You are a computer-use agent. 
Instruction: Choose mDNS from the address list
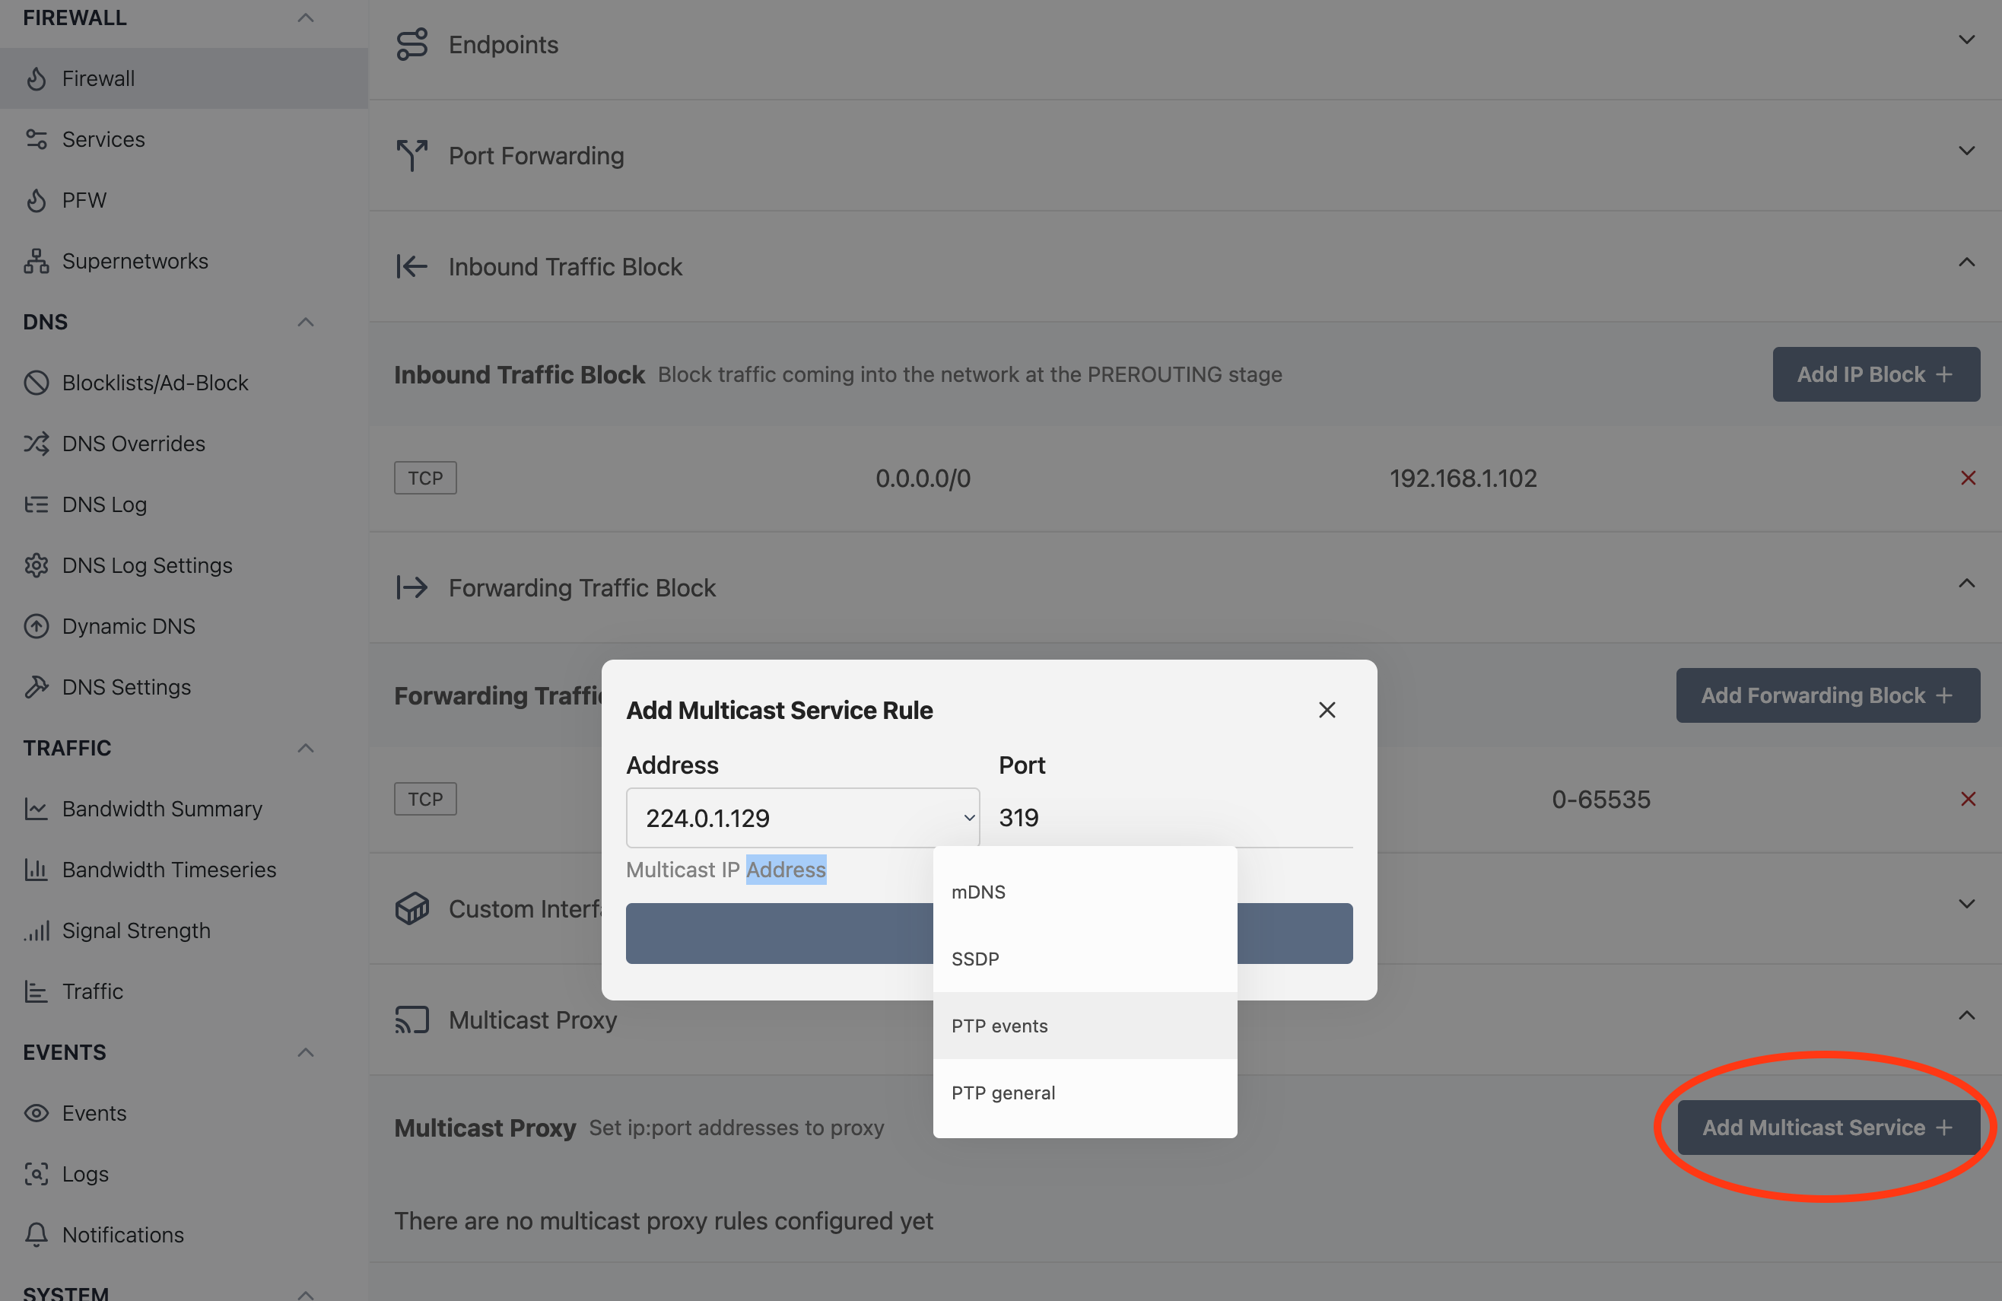pyautogui.click(x=1084, y=892)
